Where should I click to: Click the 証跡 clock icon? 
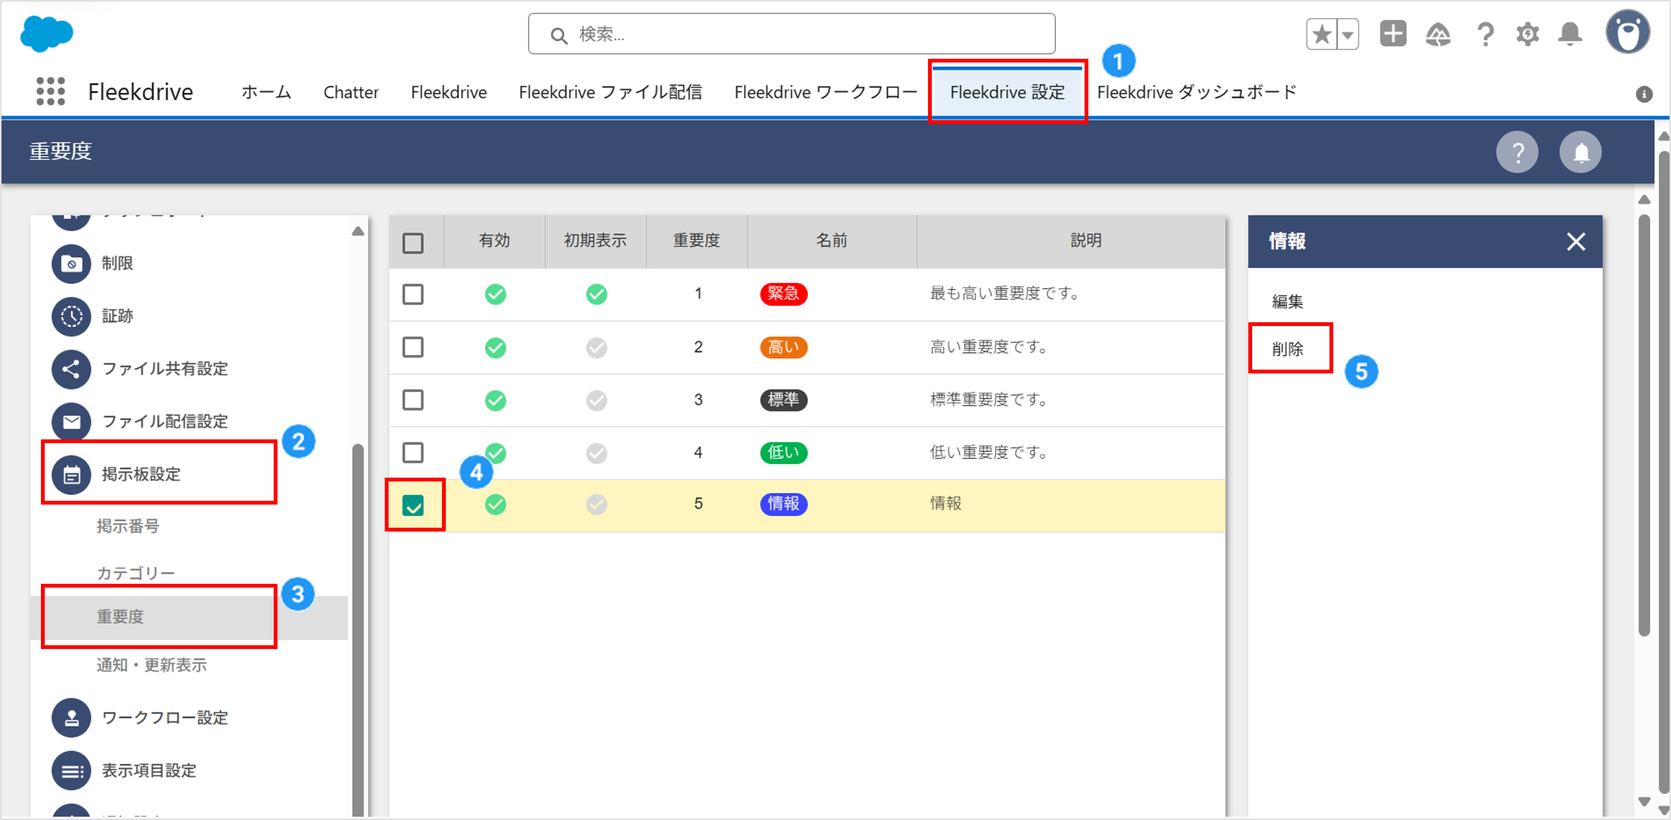[71, 317]
